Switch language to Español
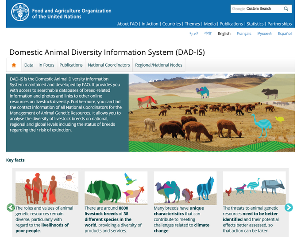 (x=285, y=34)
